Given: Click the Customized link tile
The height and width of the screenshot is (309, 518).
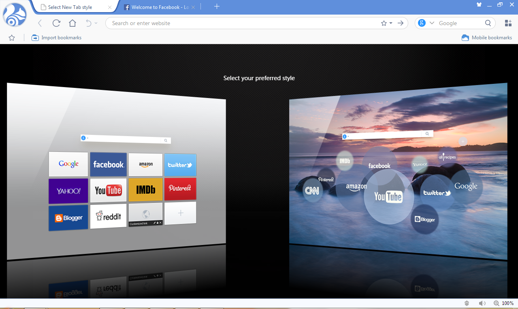Looking at the screenshot, I should point(146,215).
